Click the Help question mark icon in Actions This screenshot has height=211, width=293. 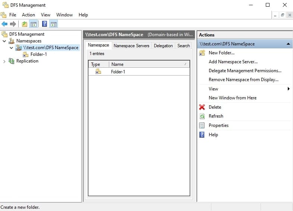[202, 134]
